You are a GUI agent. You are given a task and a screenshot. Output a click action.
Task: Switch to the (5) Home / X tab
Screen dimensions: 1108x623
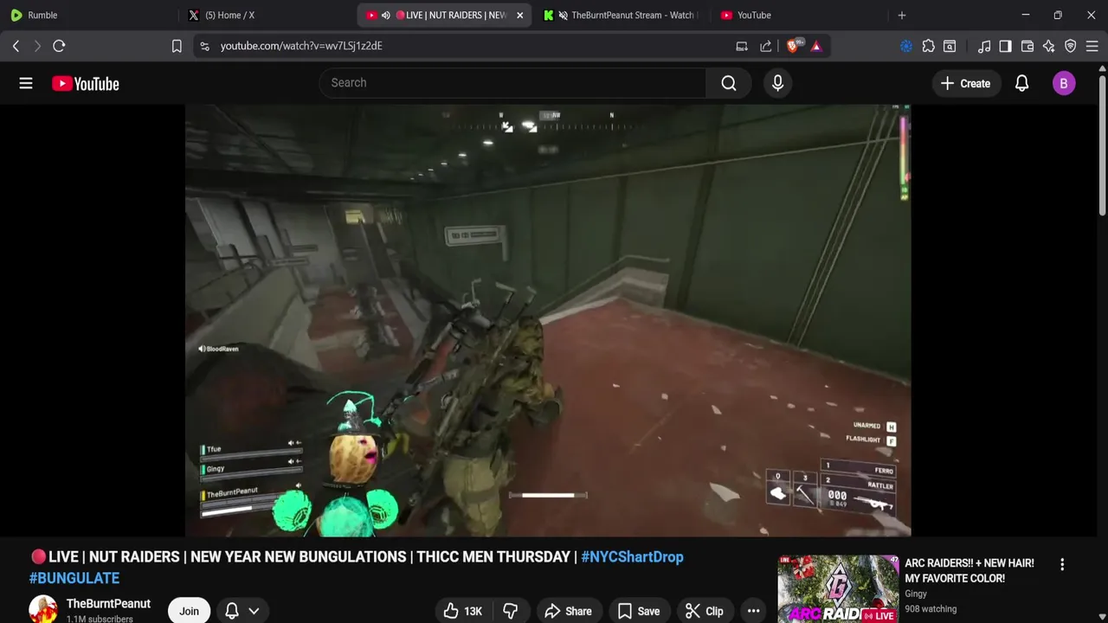pos(267,15)
